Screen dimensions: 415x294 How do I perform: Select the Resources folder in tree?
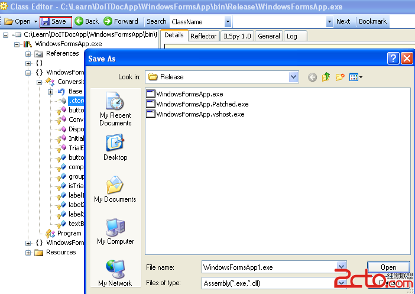point(61,252)
